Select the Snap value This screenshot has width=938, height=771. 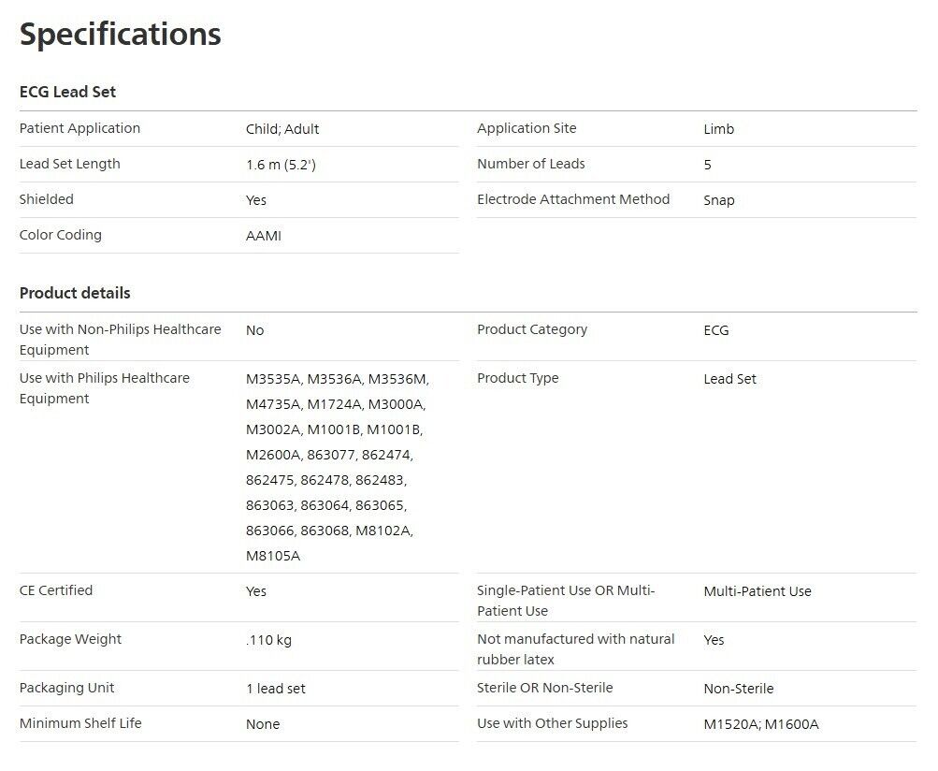[718, 200]
